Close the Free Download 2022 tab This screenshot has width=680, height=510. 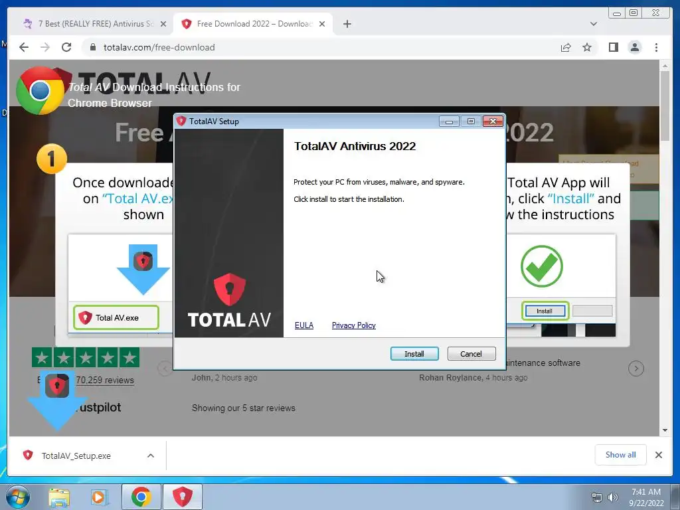(322, 24)
